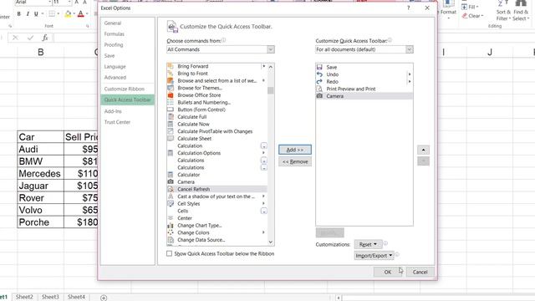
Task: Open the Proofing options category
Action: (x=114, y=44)
